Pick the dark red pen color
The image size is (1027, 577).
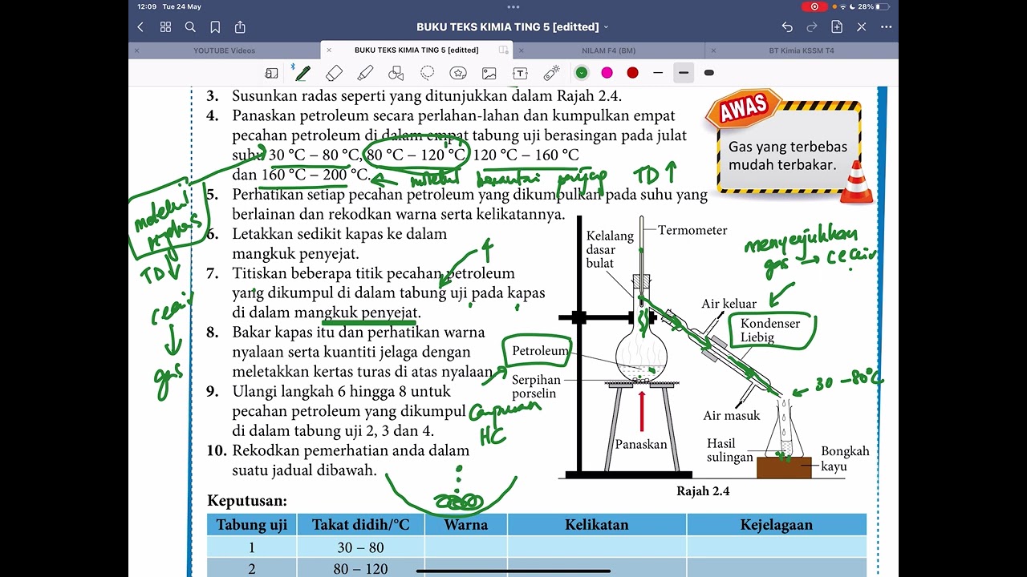633,73
